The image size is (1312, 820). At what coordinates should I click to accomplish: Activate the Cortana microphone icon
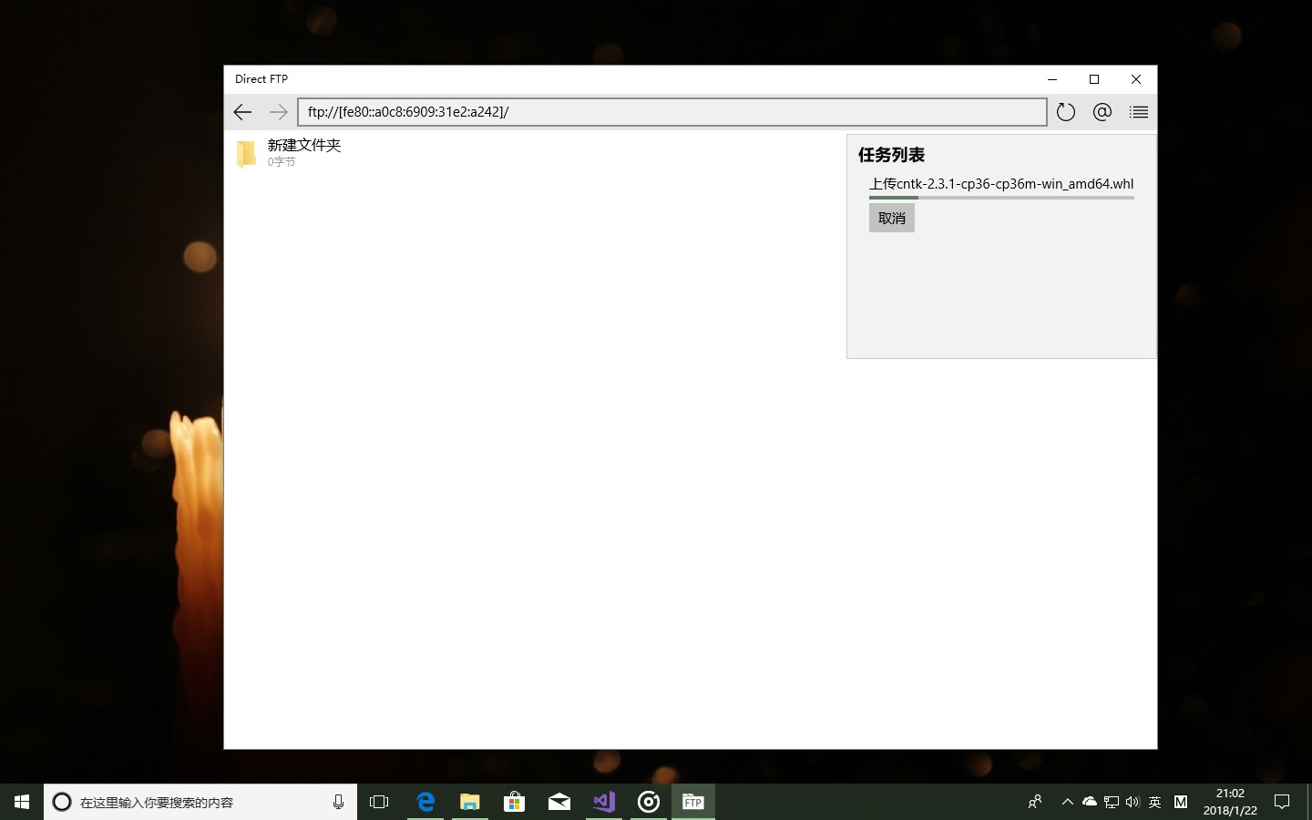click(338, 802)
